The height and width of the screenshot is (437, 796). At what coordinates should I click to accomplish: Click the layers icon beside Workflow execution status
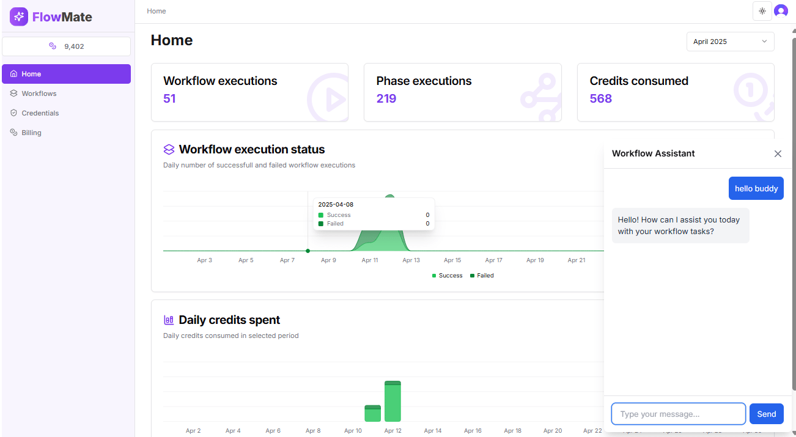[169, 150]
